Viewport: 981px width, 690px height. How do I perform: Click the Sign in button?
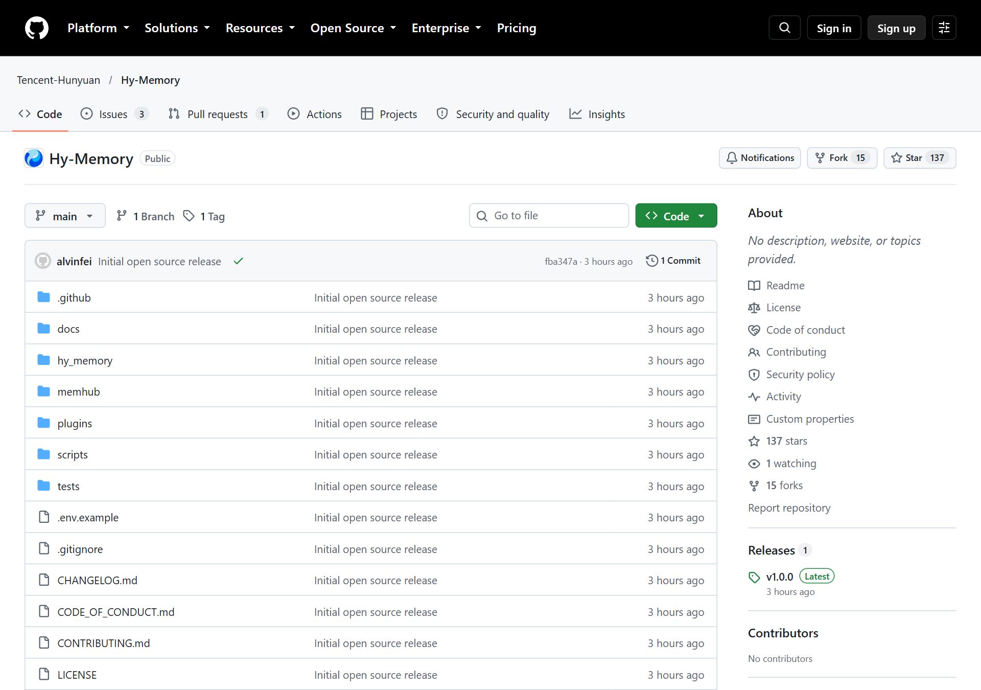834,28
